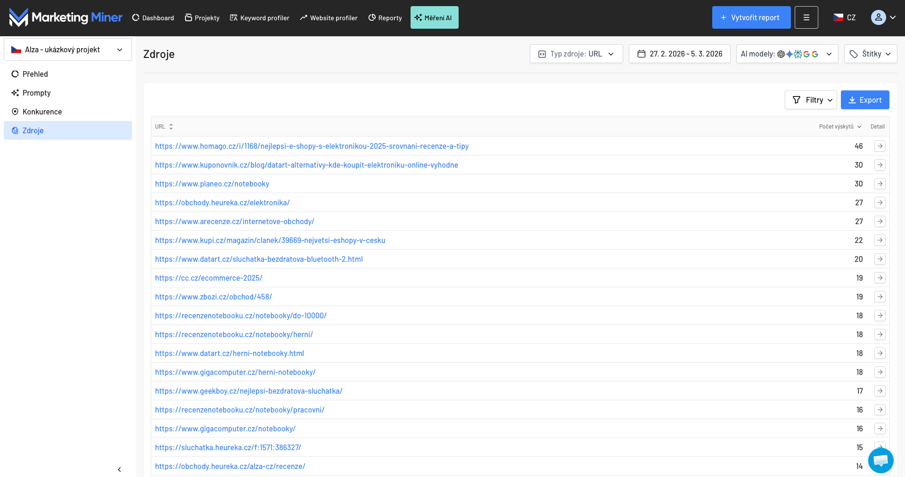Screen dimensions: 905x477
Task: Open detail arrow for homago.cz row
Action: 880,146
